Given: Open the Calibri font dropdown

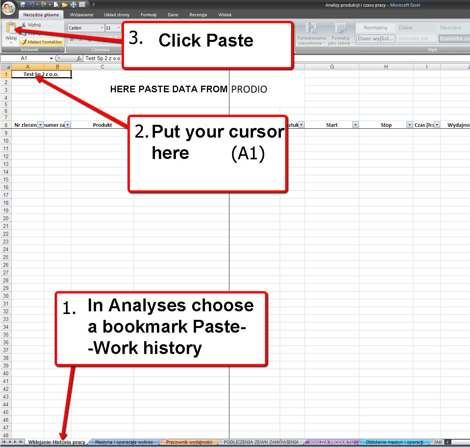Looking at the screenshot, I should click(102, 28).
